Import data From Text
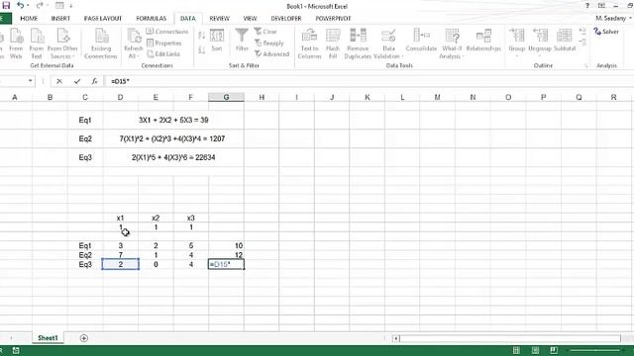Image resolution: width=634 pixels, height=356 pixels. pos(37,44)
